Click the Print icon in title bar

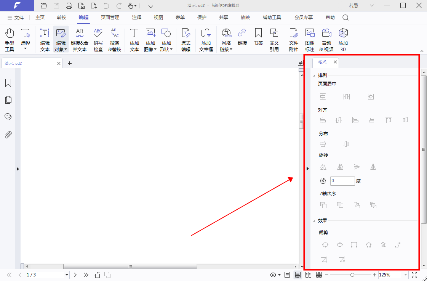tap(69, 5)
